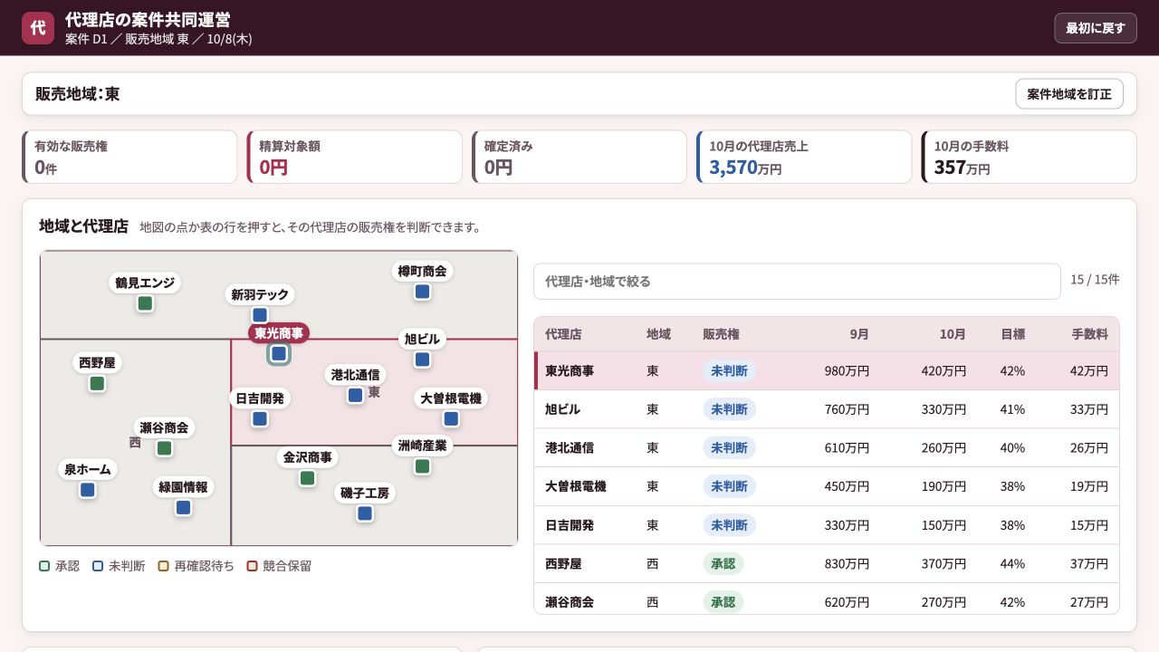Click the 旭ビル map marker
Image resolution: width=1159 pixels, height=652 pixels.
[422, 360]
